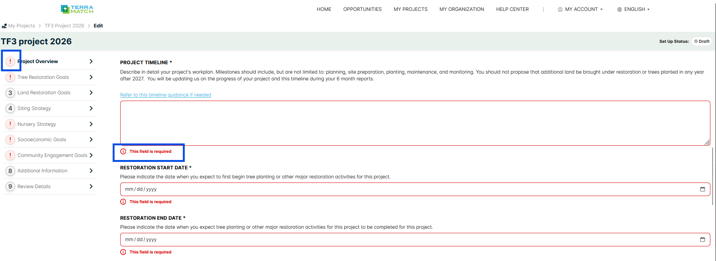Click the Tree Restoration Goals error badge

click(10, 77)
